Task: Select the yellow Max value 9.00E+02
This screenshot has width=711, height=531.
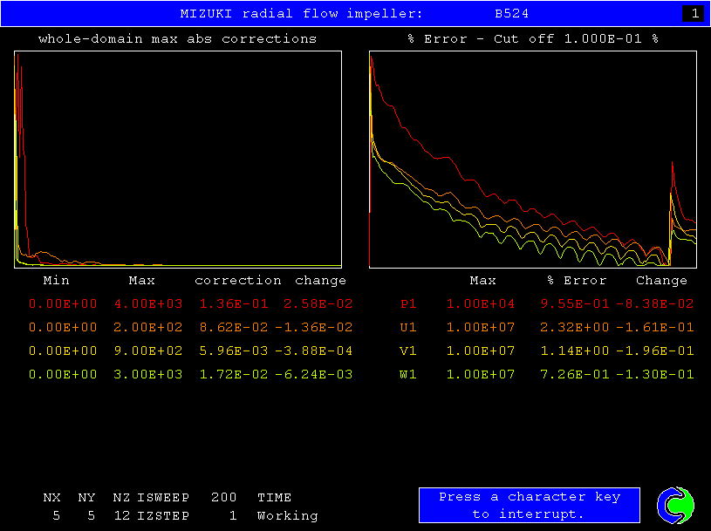Action: point(148,351)
